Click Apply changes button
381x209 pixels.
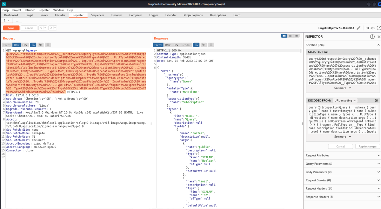(x=367, y=147)
